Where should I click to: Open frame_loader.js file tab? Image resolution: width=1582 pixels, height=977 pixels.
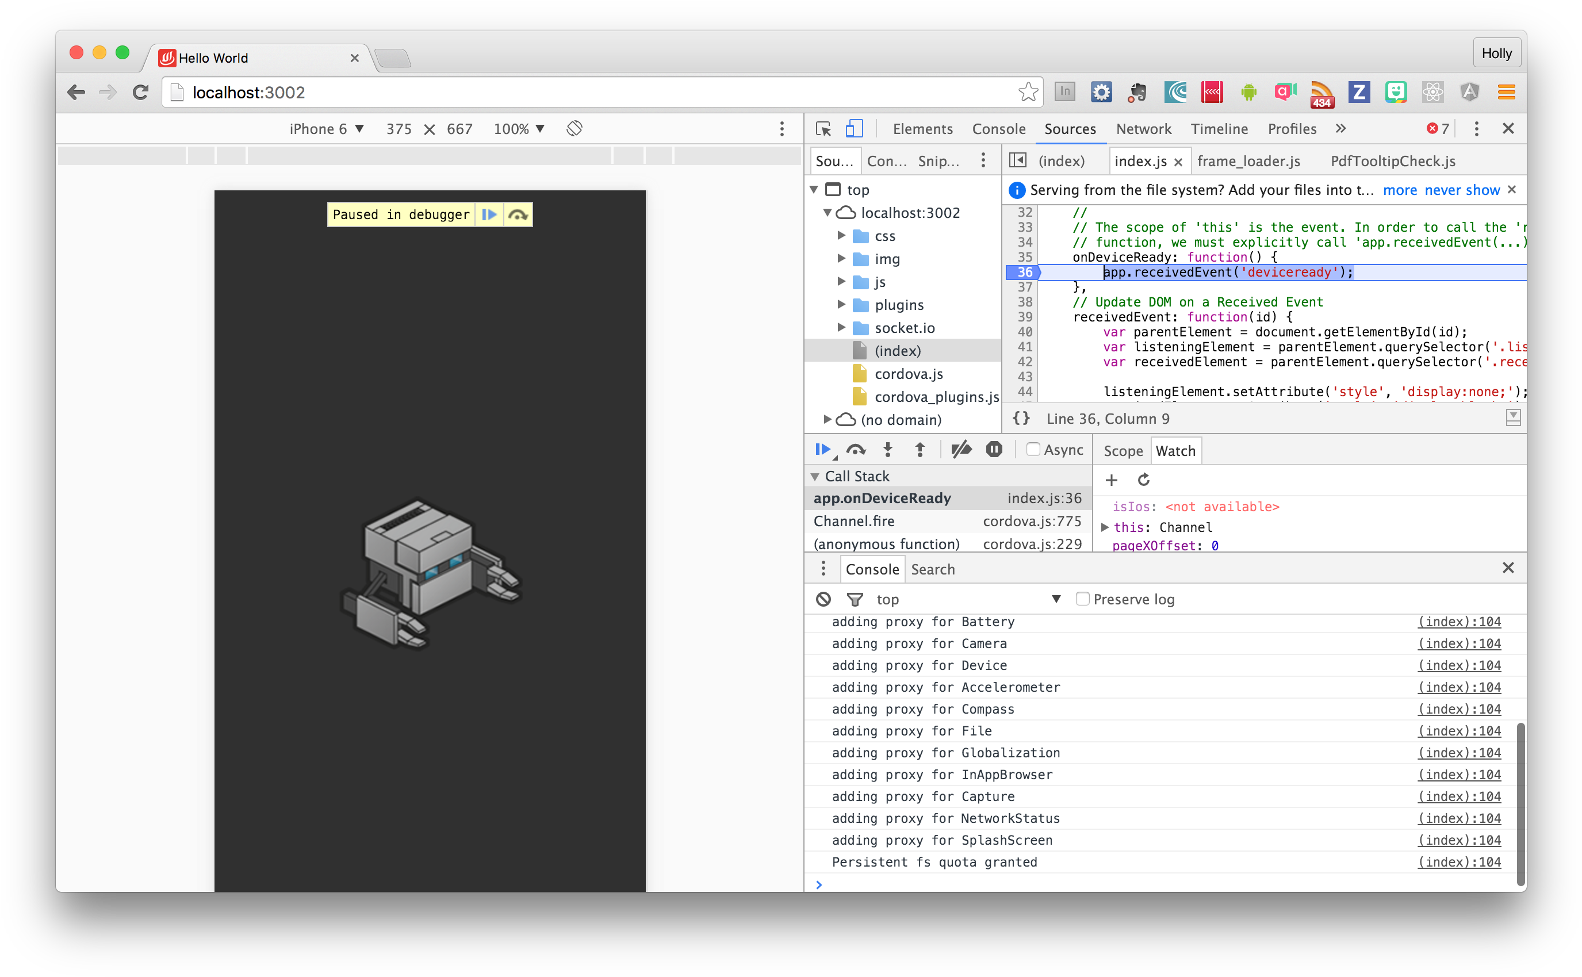(x=1248, y=161)
